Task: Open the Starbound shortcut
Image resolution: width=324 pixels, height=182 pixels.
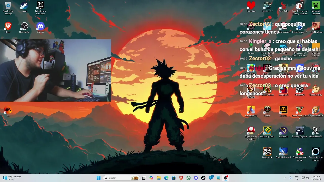Action: point(283,132)
